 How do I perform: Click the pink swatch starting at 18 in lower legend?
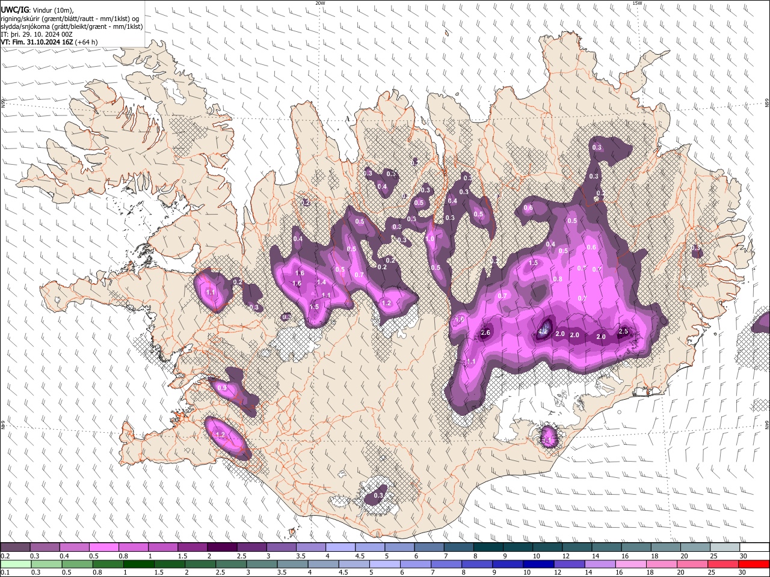pyautogui.click(x=662, y=564)
